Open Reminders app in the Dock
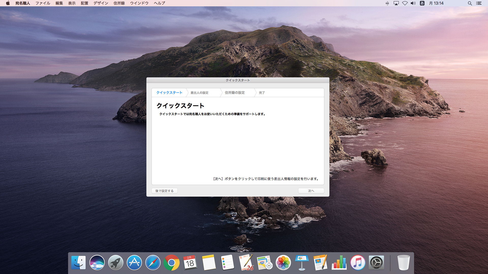 tap(227, 263)
